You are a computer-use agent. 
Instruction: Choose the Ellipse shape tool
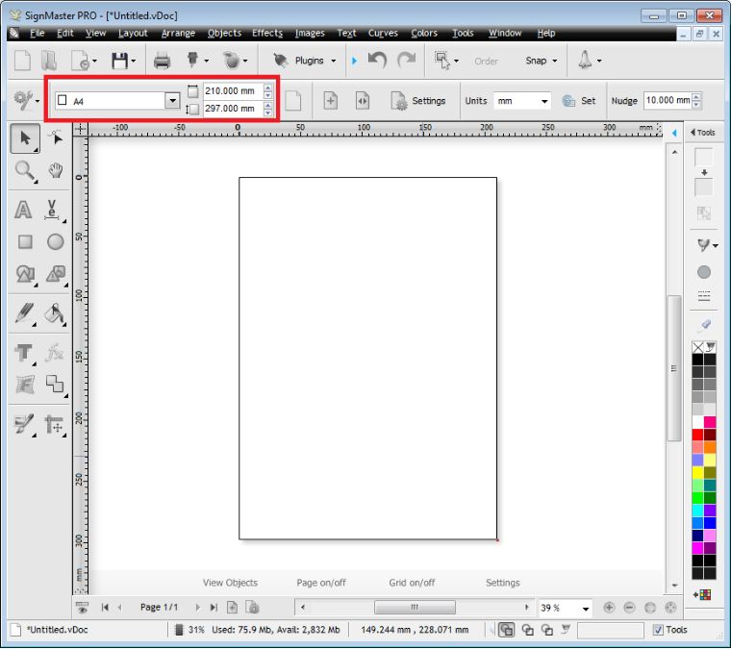[x=56, y=242]
